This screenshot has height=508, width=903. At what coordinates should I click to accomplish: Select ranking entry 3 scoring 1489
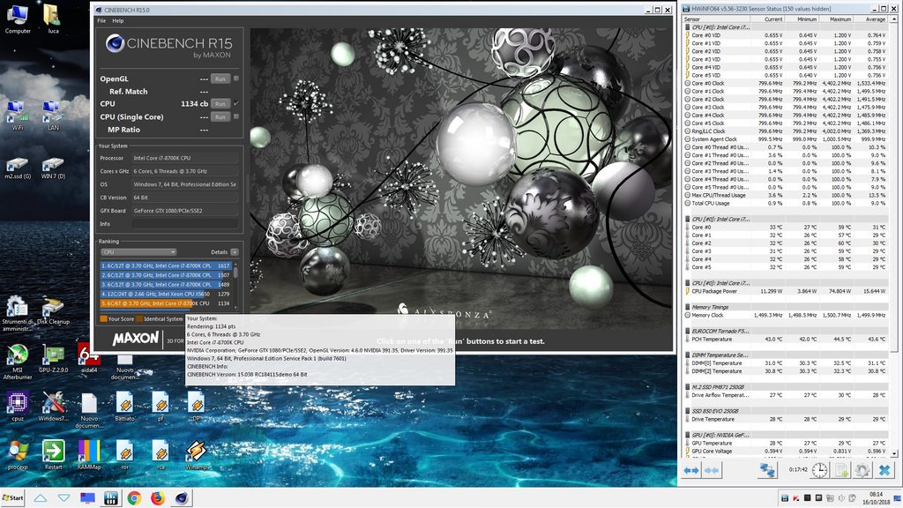(166, 285)
